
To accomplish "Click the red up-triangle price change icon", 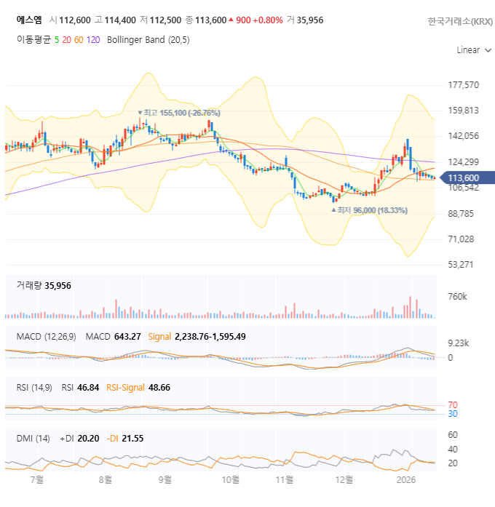I will point(231,20).
